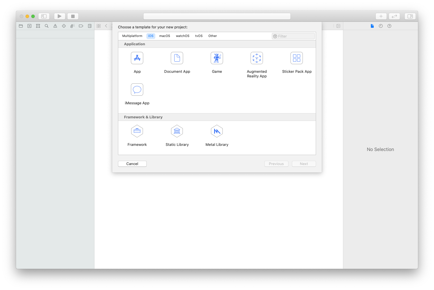Choose the Game template
This screenshot has width=434, height=290.
(x=217, y=63)
